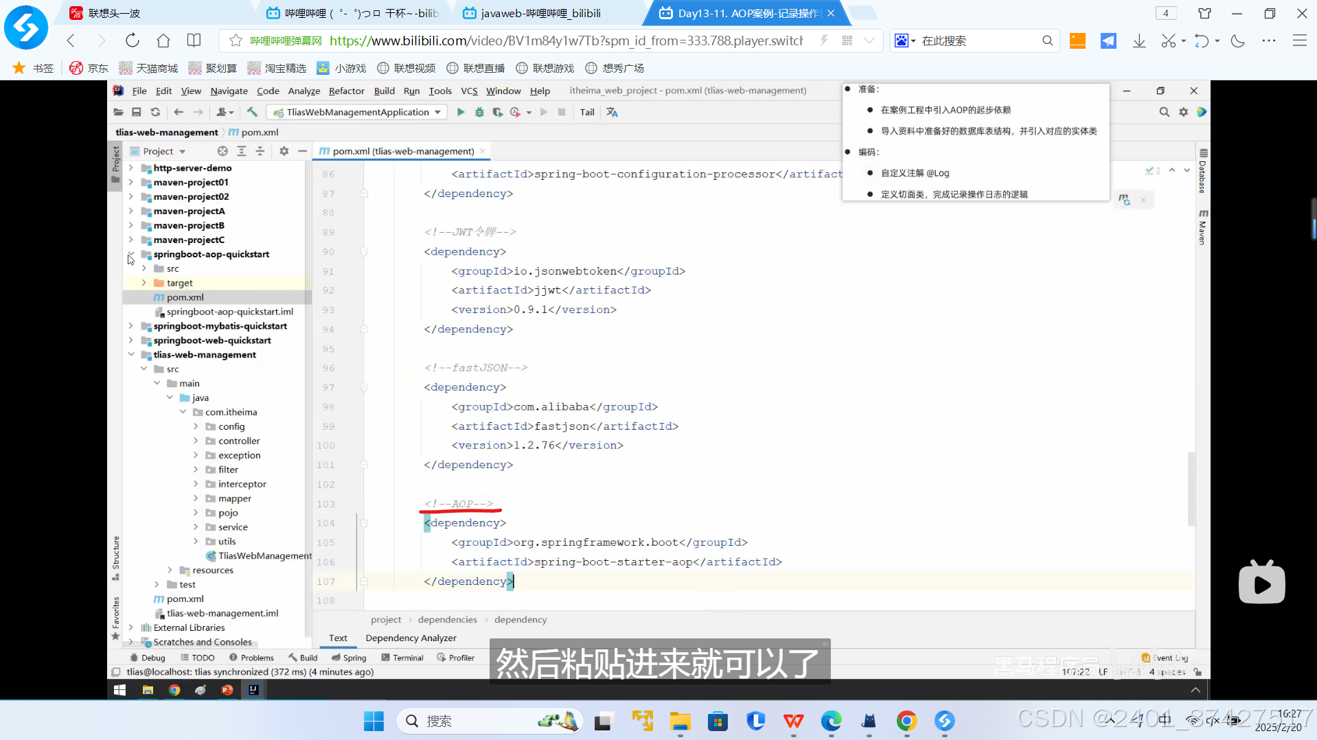Image resolution: width=1317 pixels, height=740 pixels.
Task: Open the reading mode book icon
Action: (x=194, y=41)
